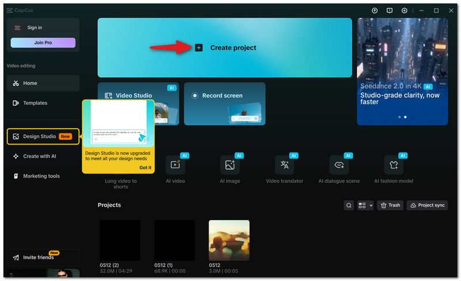Viewport: 461px width, 281px height.
Task: Open the settings hexagon icon
Action: pos(405,10)
